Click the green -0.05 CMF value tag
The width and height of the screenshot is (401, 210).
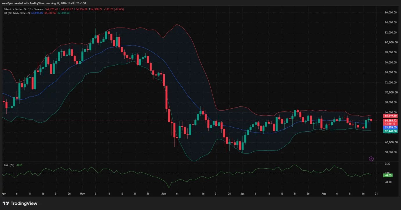(388, 175)
